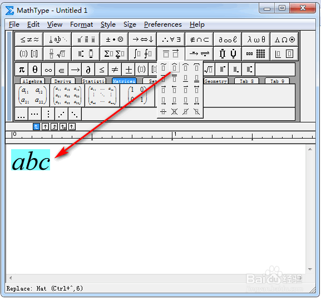Screen dimensions: 321x300
Task: Apply the backslash strike template
Action: coord(196,112)
